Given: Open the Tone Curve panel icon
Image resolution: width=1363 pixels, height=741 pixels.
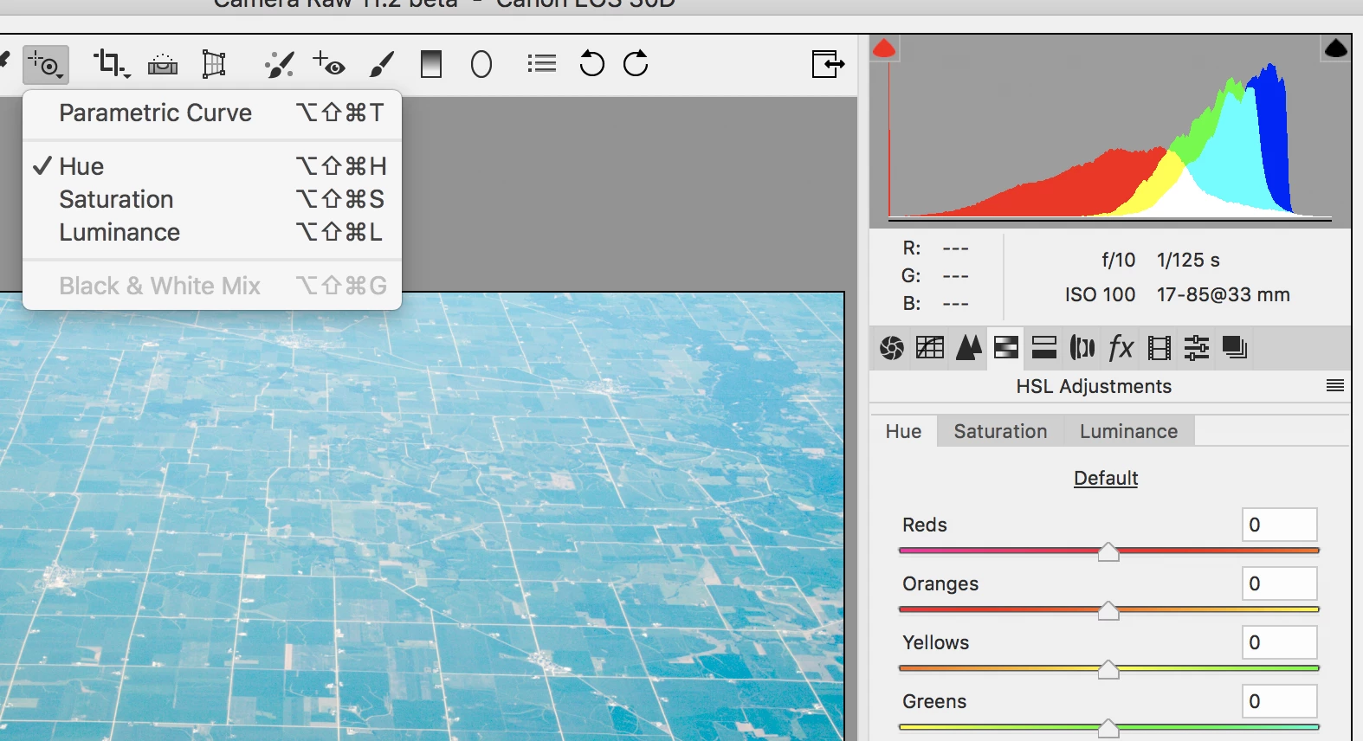Looking at the screenshot, I should pyautogui.click(x=930, y=348).
